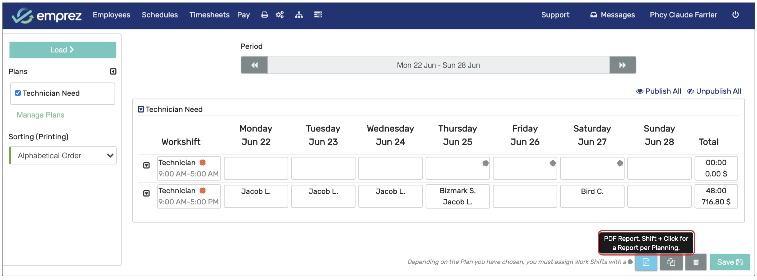The height and width of the screenshot is (280, 757).
Task: Click the orange badge on 9:00 AM-5:00 AM Technician
Action: click(203, 162)
